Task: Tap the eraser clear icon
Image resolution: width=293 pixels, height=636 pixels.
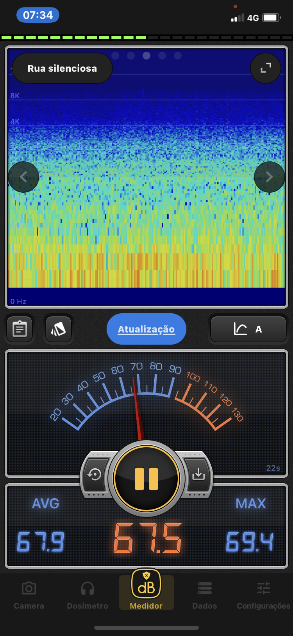Action: point(59,329)
